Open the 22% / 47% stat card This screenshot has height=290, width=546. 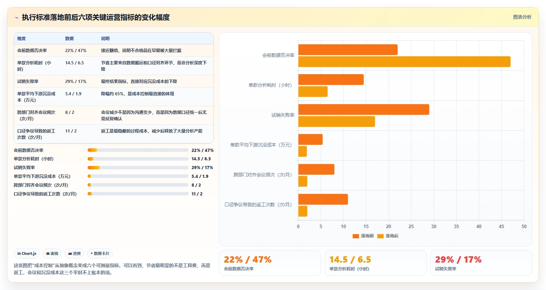tap(270, 263)
